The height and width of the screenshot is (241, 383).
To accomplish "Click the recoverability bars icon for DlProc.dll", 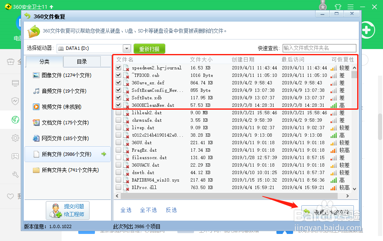I will click(333, 188).
